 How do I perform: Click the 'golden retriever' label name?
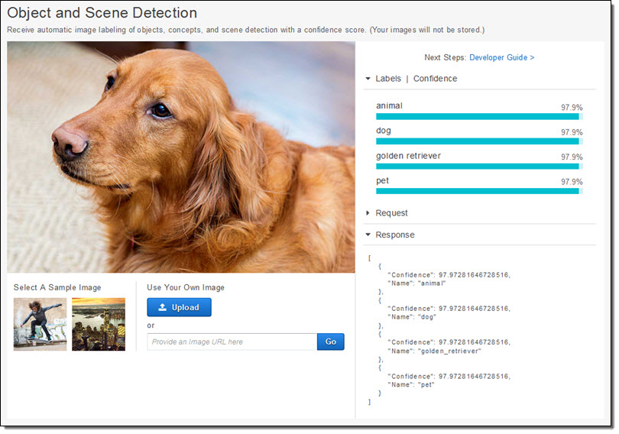point(408,156)
